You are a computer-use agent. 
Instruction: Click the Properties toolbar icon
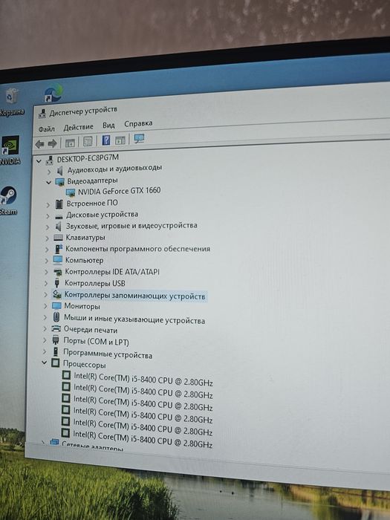88,142
